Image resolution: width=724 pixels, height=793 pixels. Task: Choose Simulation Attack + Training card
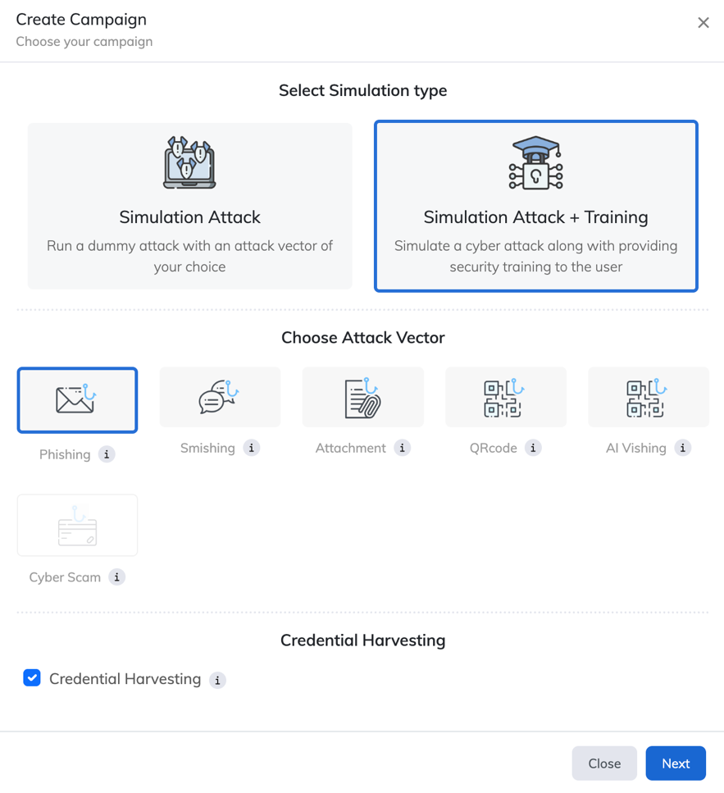click(x=536, y=206)
